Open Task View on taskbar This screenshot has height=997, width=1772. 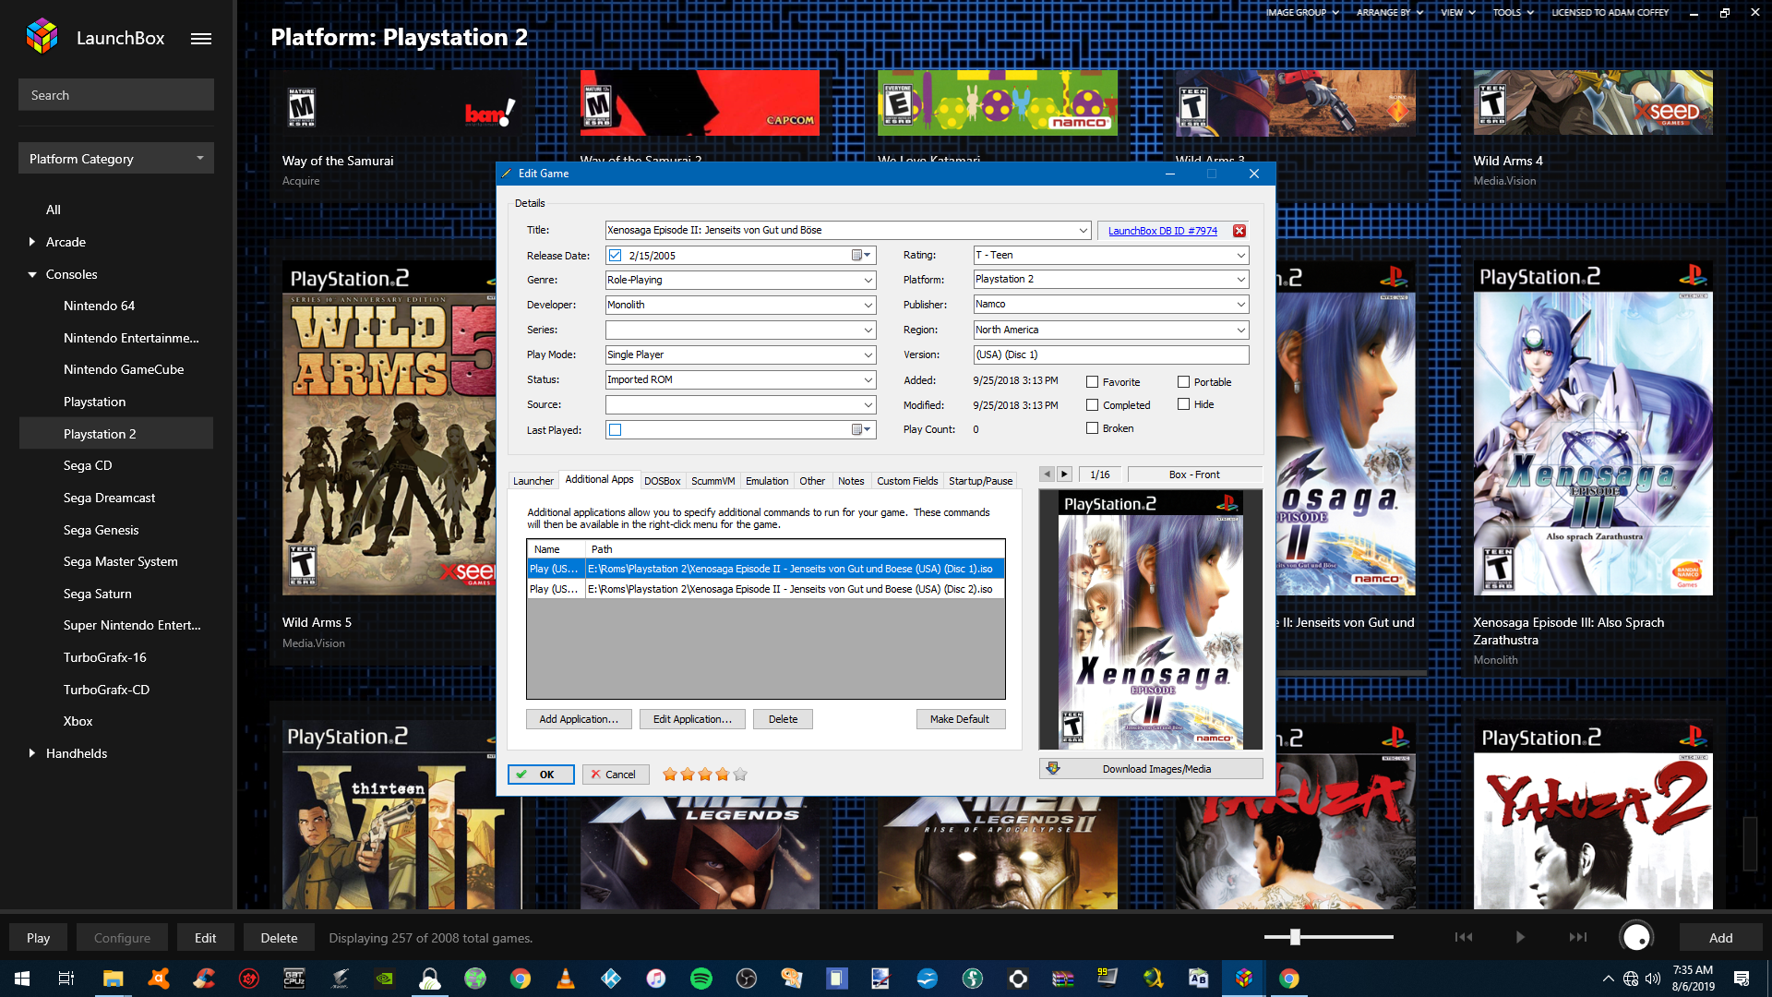point(66,979)
